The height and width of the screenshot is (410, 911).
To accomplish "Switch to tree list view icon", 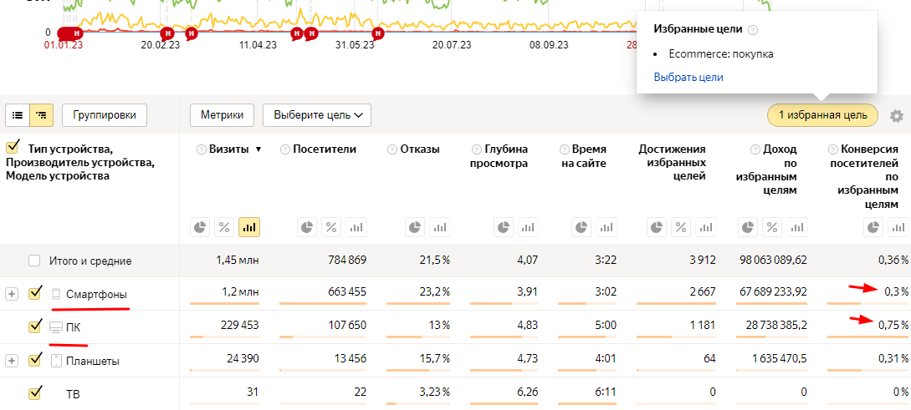I will point(41,115).
